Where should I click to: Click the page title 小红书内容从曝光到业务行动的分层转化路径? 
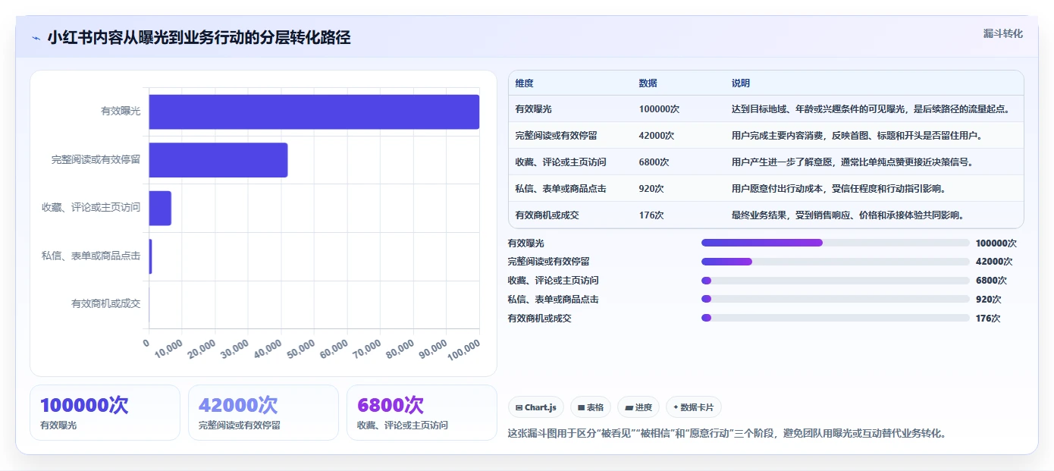(x=199, y=38)
